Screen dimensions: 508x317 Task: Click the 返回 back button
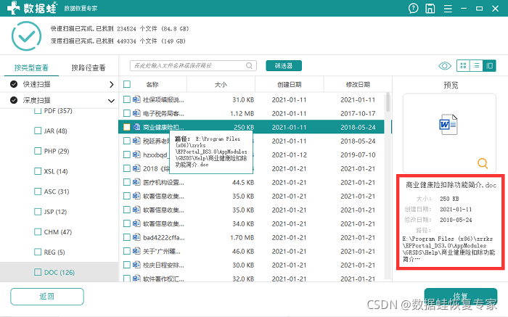pos(47,296)
